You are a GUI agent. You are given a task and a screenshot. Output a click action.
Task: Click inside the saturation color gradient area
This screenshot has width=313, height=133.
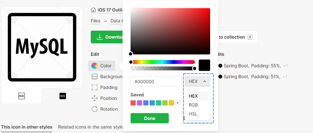(170, 31)
